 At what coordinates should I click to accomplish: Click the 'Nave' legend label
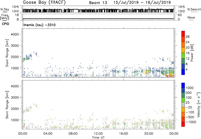(191, 17)
